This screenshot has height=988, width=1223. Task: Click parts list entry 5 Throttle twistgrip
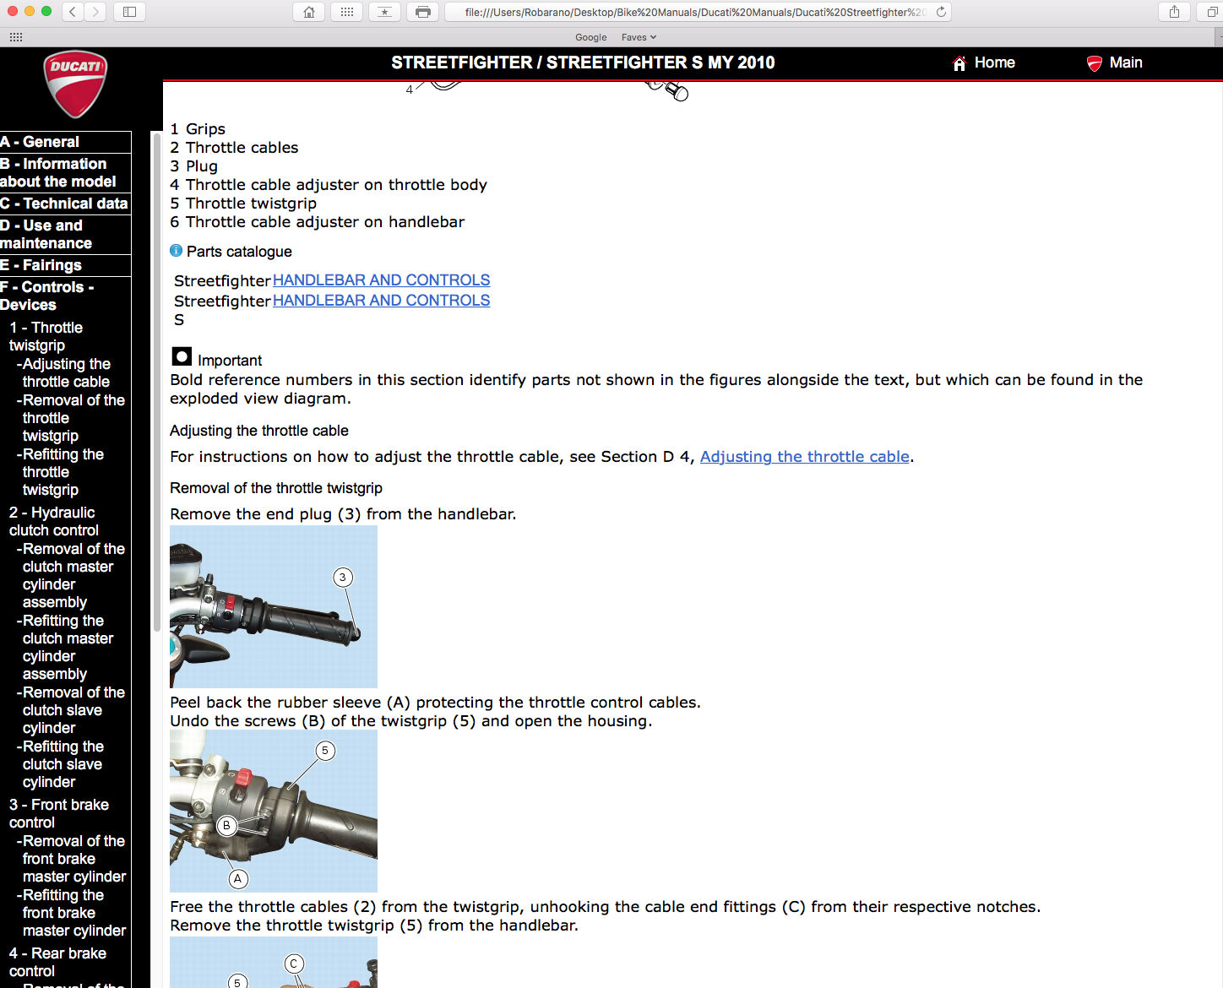(x=243, y=204)
